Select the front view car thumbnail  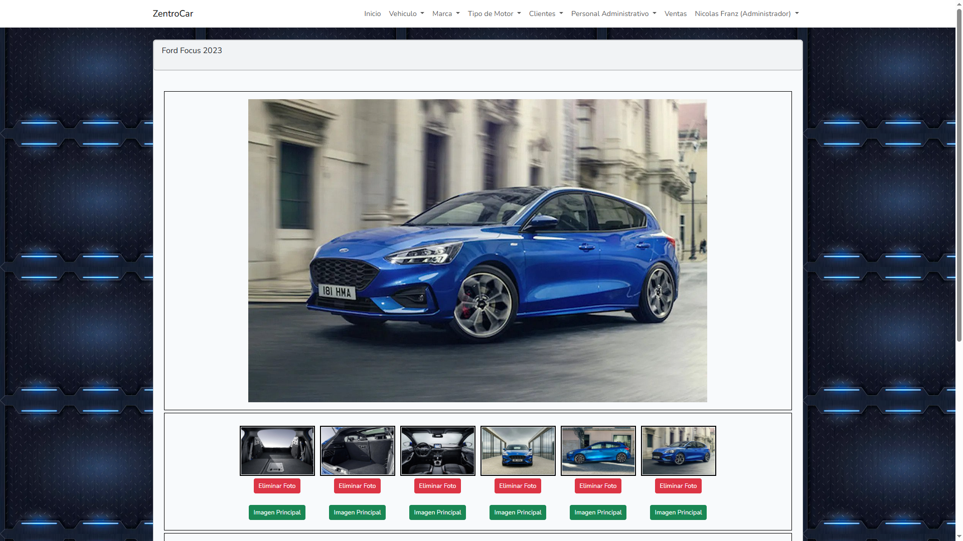tap(518, 451)
